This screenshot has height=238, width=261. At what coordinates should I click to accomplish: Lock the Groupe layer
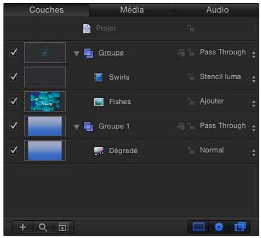pyautogui.click(x=191, y=52)
